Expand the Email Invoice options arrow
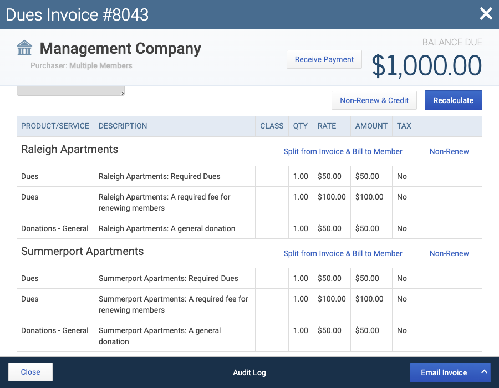 coord(484,372)
